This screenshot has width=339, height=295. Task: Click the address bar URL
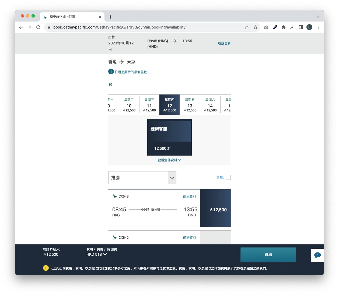tap(119, 27)
